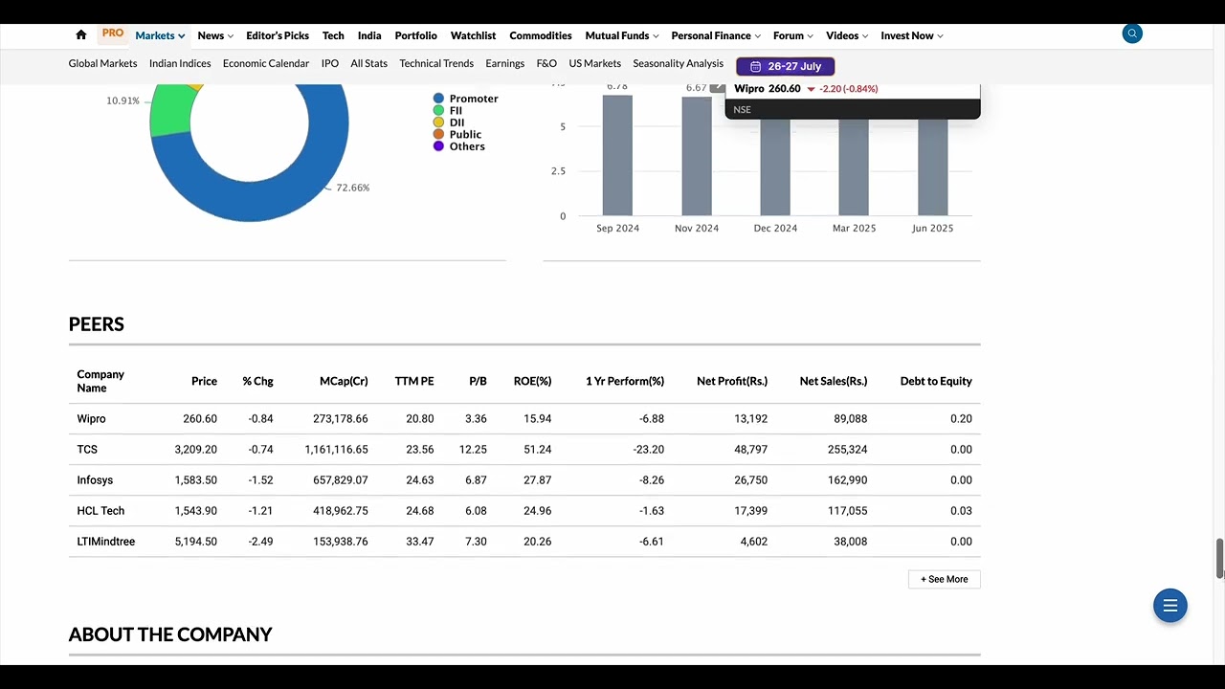This screenshot has height=689, width=1225.
Task: Open LTIMindtree in peers table
Action: [x=105, y=541]
